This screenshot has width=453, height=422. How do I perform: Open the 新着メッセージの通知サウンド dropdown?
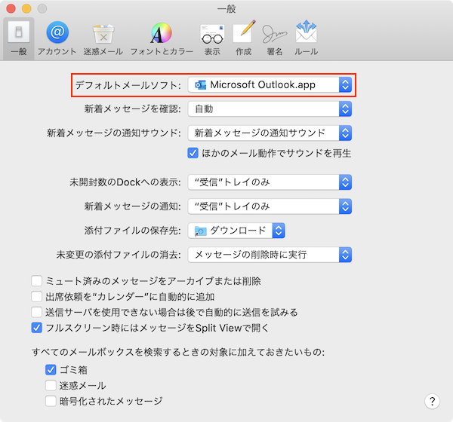point(270,133)
